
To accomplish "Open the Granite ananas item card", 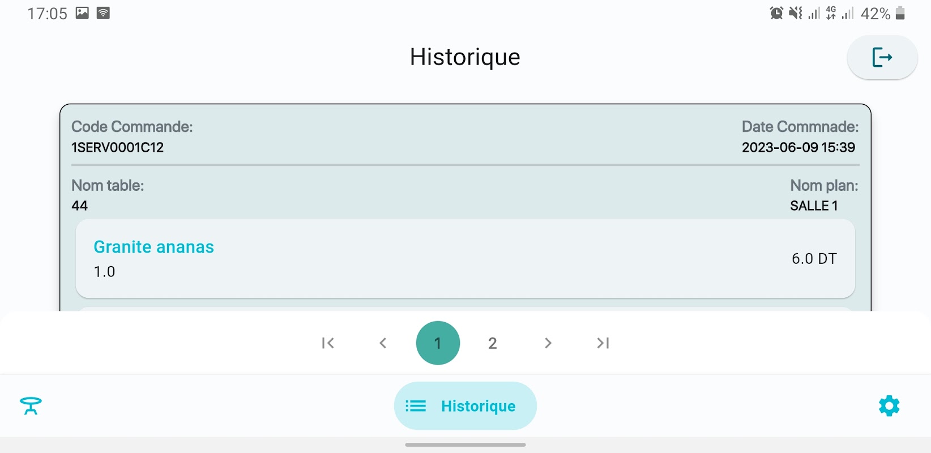I will coord(465,259).
